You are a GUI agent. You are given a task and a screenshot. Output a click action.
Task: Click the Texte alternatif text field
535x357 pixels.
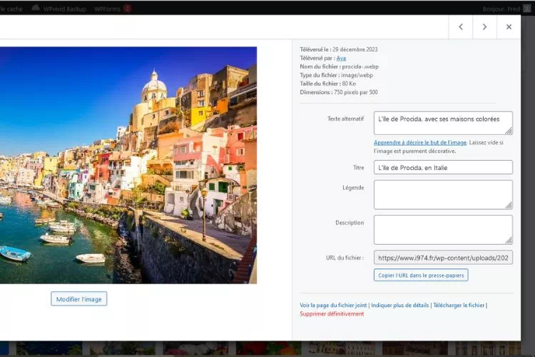tap(442, 123)
